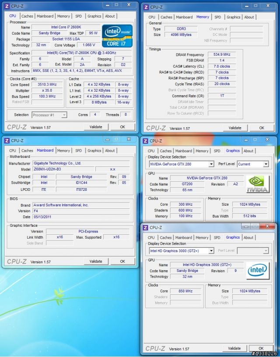Click the Shaders clock value 600 MHz
Viewport: 280px width, 357px height.
[x=185, y=210]
